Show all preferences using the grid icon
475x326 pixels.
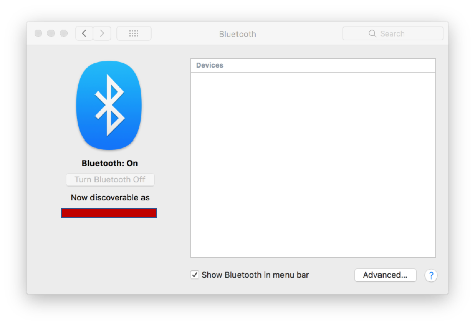[x=134, y=33]
